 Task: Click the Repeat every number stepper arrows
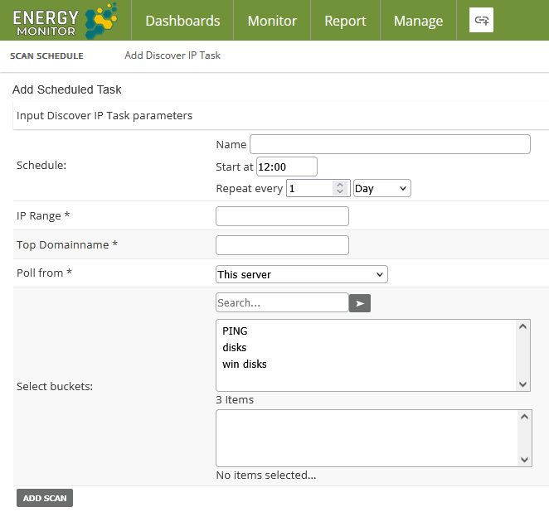[x=338, y=189]
